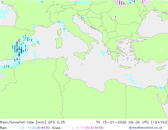The height and width of the screenshot is (130, 168).
Task: Select the rain legend value 0.1
Action: pos(11,128)
